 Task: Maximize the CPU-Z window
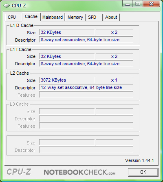pyautogui.click(x=138, y=4)
